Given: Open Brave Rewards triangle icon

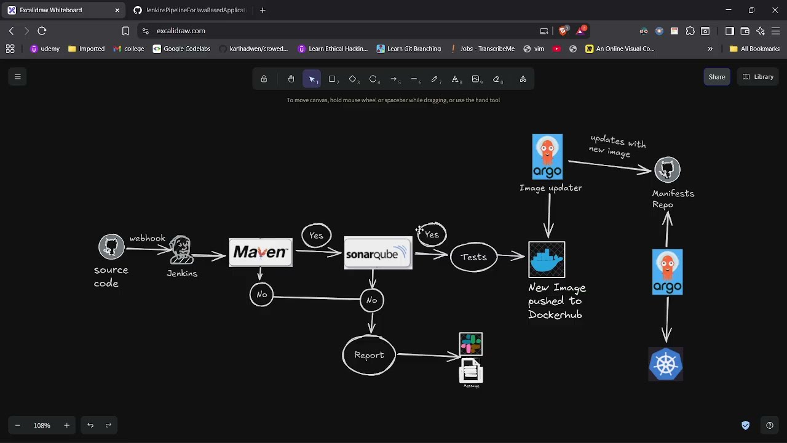Looking at the screenshot, I should 580,30.
